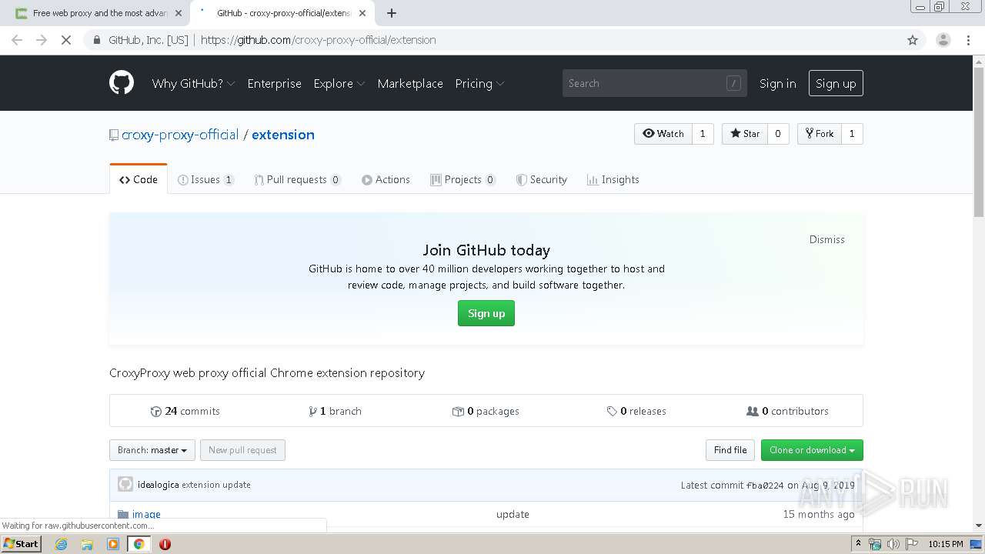Focus the GitHub search field
Viewport: 985px width, 554px height.
point(655,83)
